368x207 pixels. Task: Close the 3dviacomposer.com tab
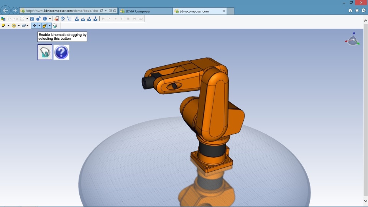(224, 11)
